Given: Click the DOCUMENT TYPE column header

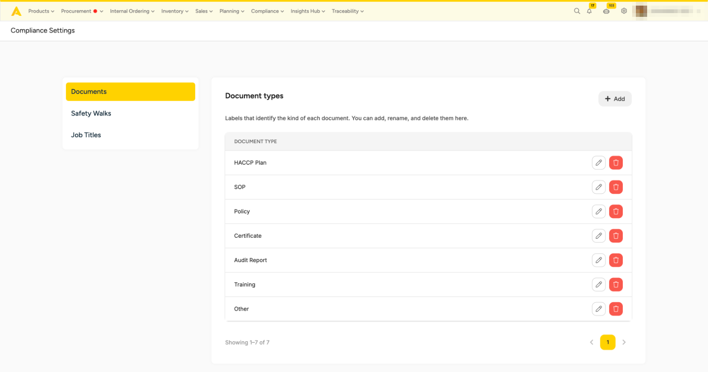Looking at the screenshot, I should click(255, 141).
